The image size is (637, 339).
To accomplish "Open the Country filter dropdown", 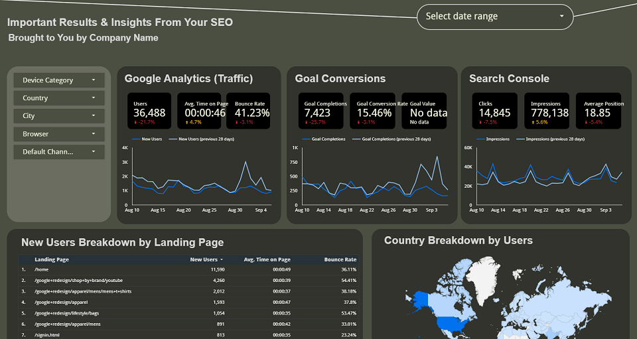I will tap(59, 98).
